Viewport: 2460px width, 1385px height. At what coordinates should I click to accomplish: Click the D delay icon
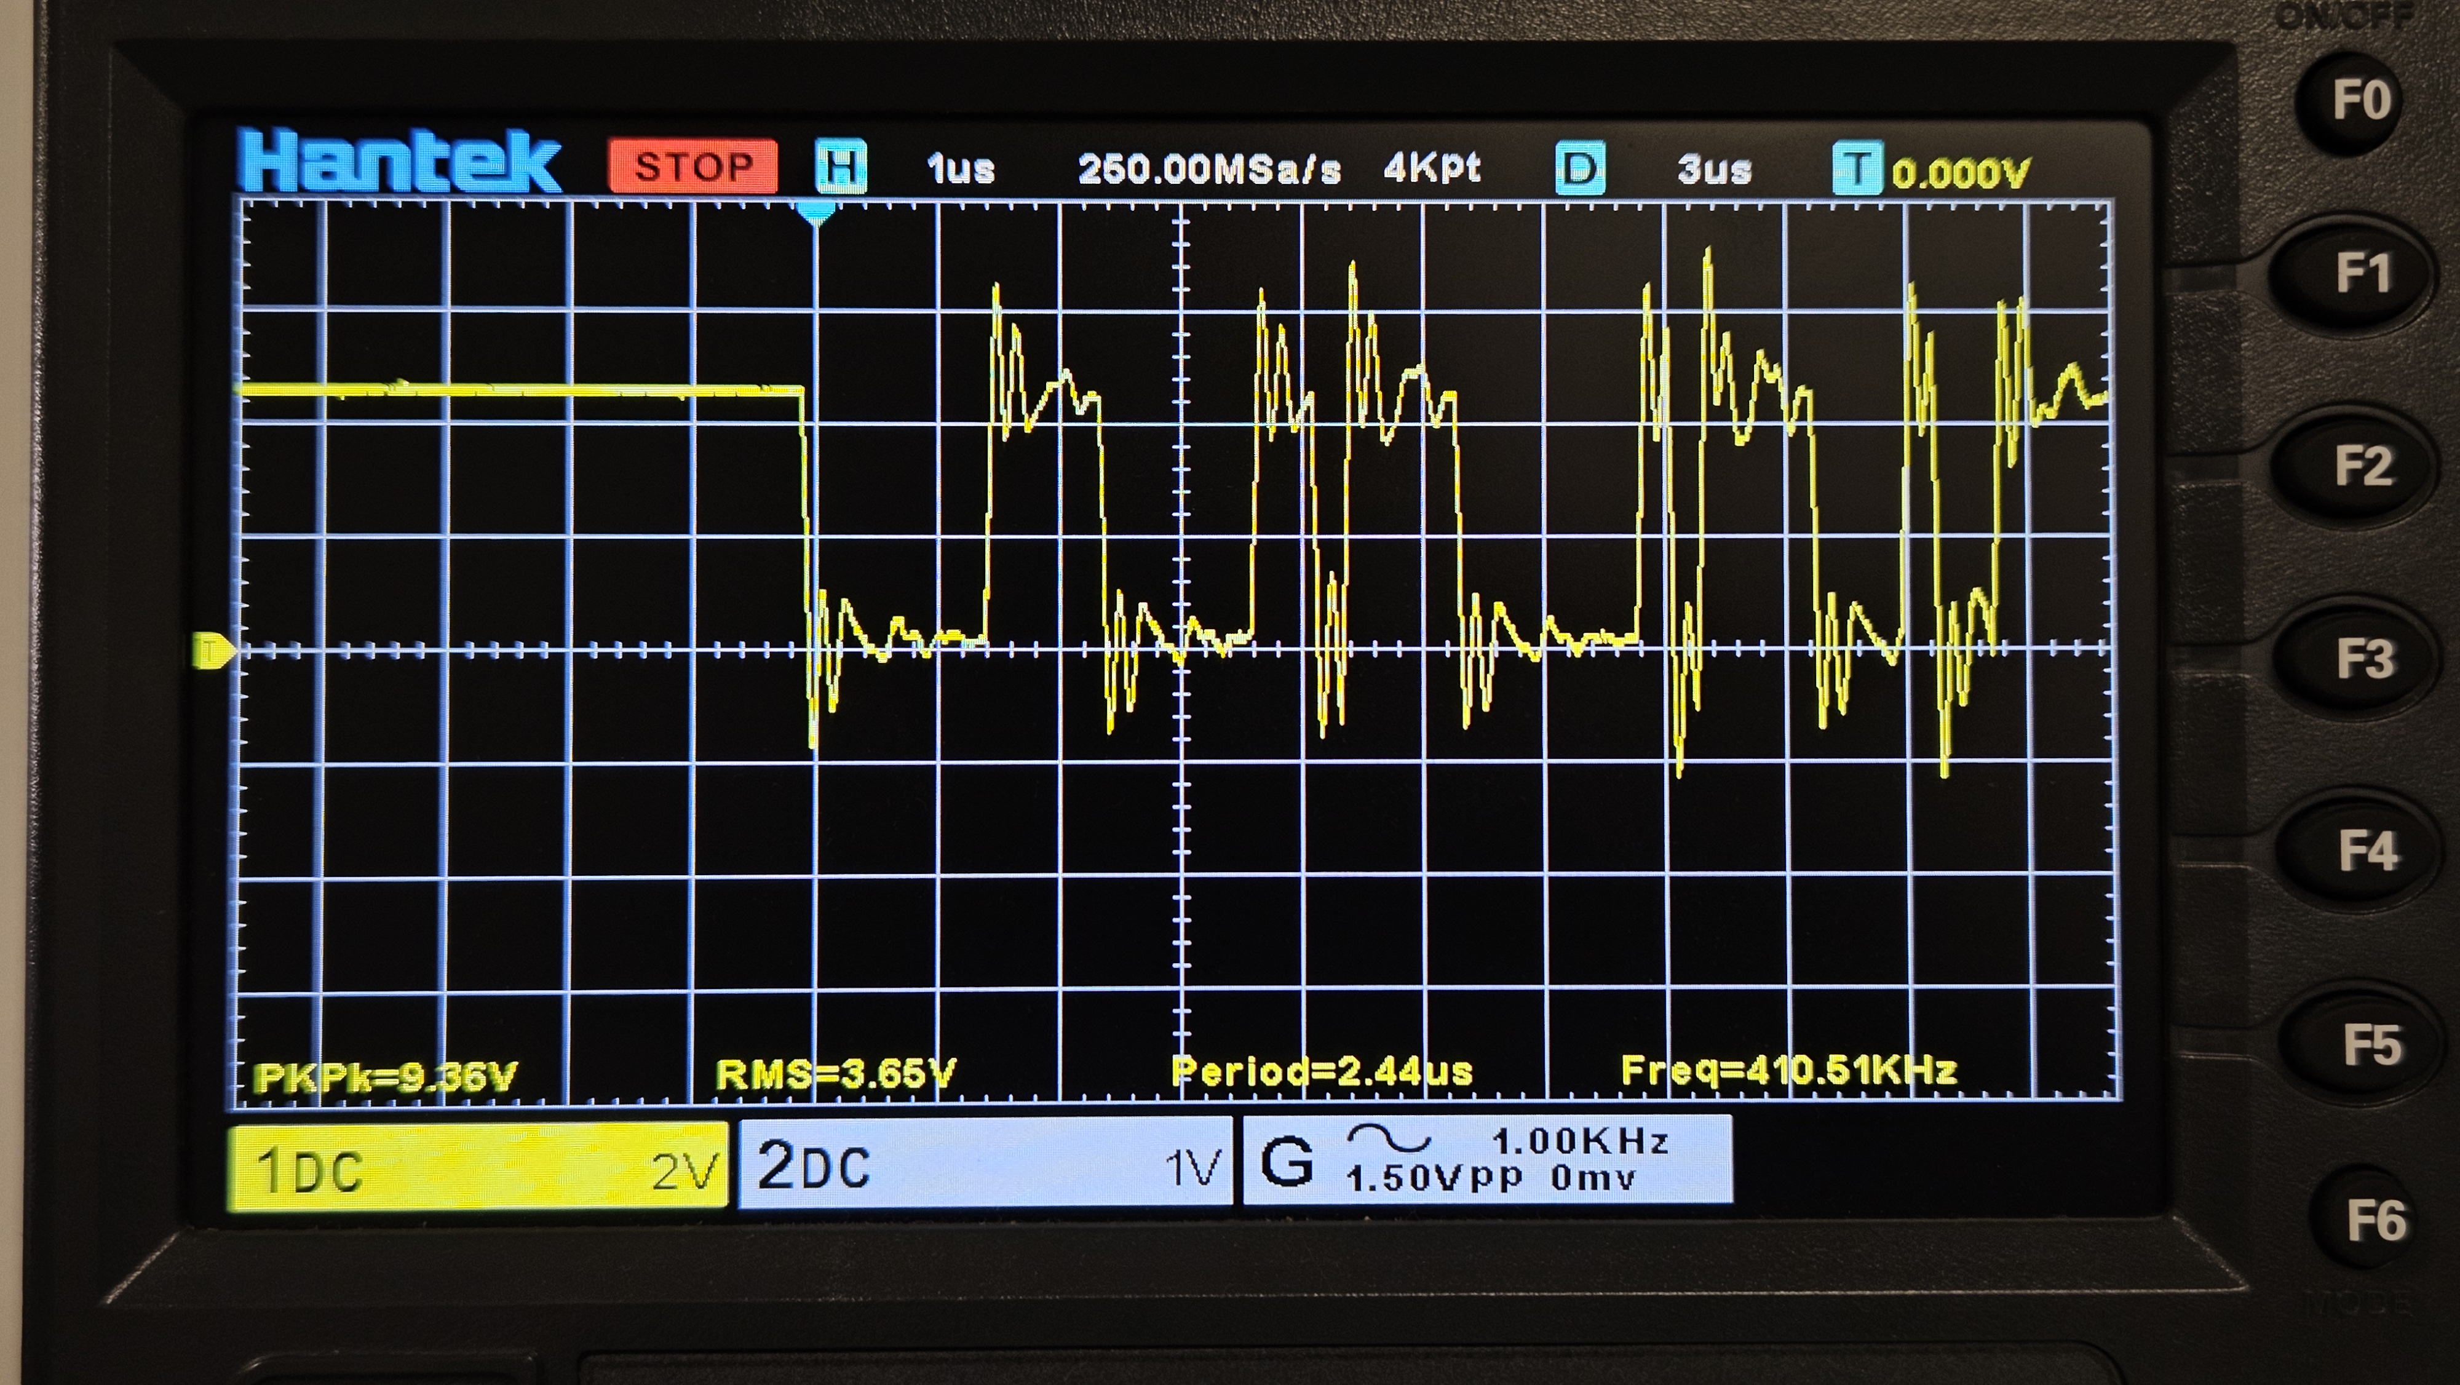1579,169
